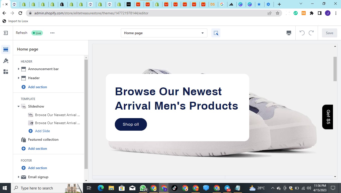The height and width of the screenshot is (193, 341).
Task: Click the Featured collection tag icon
Action: [x=24, y=139]
